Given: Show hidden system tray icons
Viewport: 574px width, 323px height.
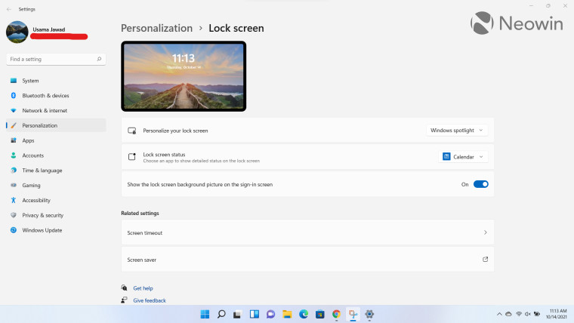Looking at the screenshot, I should (499, 314).
